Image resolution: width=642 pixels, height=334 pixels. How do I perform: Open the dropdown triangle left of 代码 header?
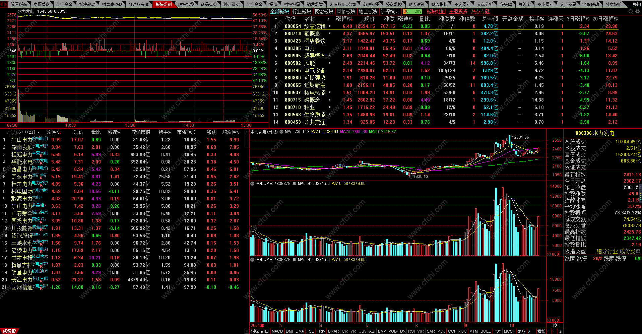276,19
